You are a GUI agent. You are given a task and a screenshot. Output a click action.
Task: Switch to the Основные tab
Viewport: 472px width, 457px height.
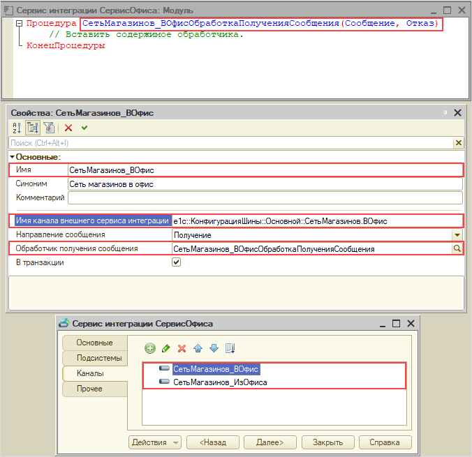pos(95,343)
